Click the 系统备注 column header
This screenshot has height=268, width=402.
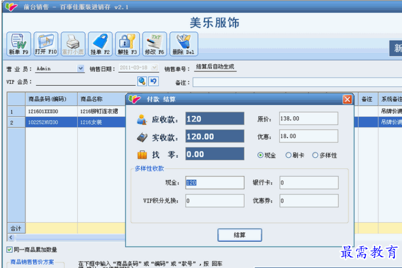[x=390, y=99]
